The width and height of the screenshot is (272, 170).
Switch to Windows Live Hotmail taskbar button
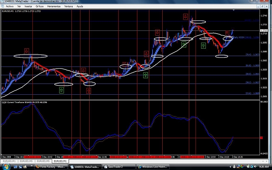point(153,167)
